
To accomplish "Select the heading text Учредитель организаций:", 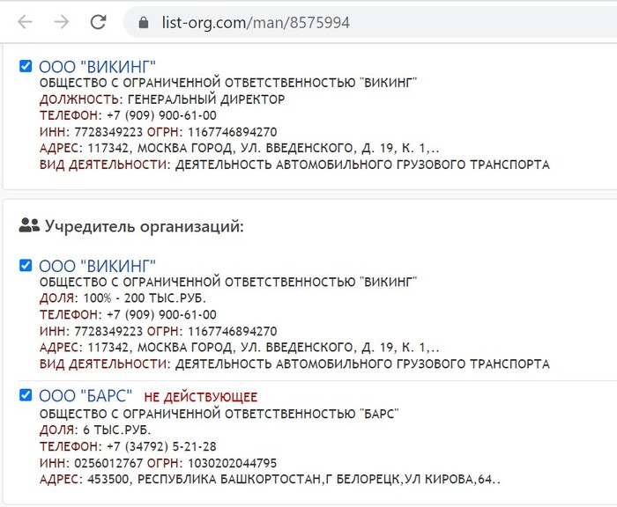I will pyautogui.click(x=144, y=226).
